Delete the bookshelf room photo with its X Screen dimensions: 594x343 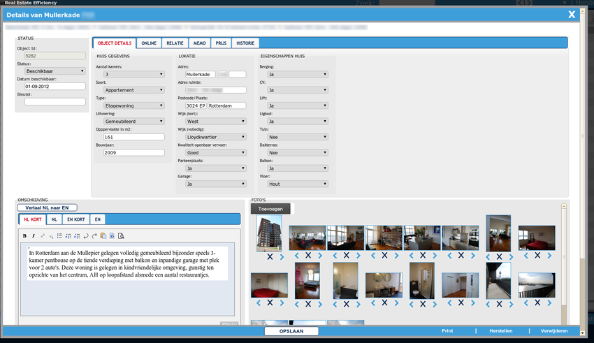pos(384,256)
